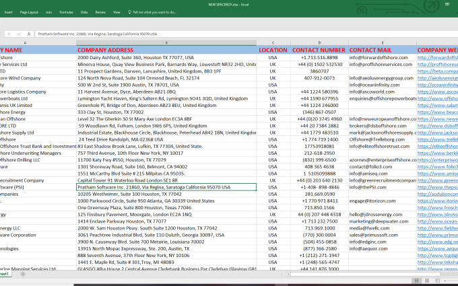
Task: Select the UK location cell beside 3860707
Action: coord(273,71)
